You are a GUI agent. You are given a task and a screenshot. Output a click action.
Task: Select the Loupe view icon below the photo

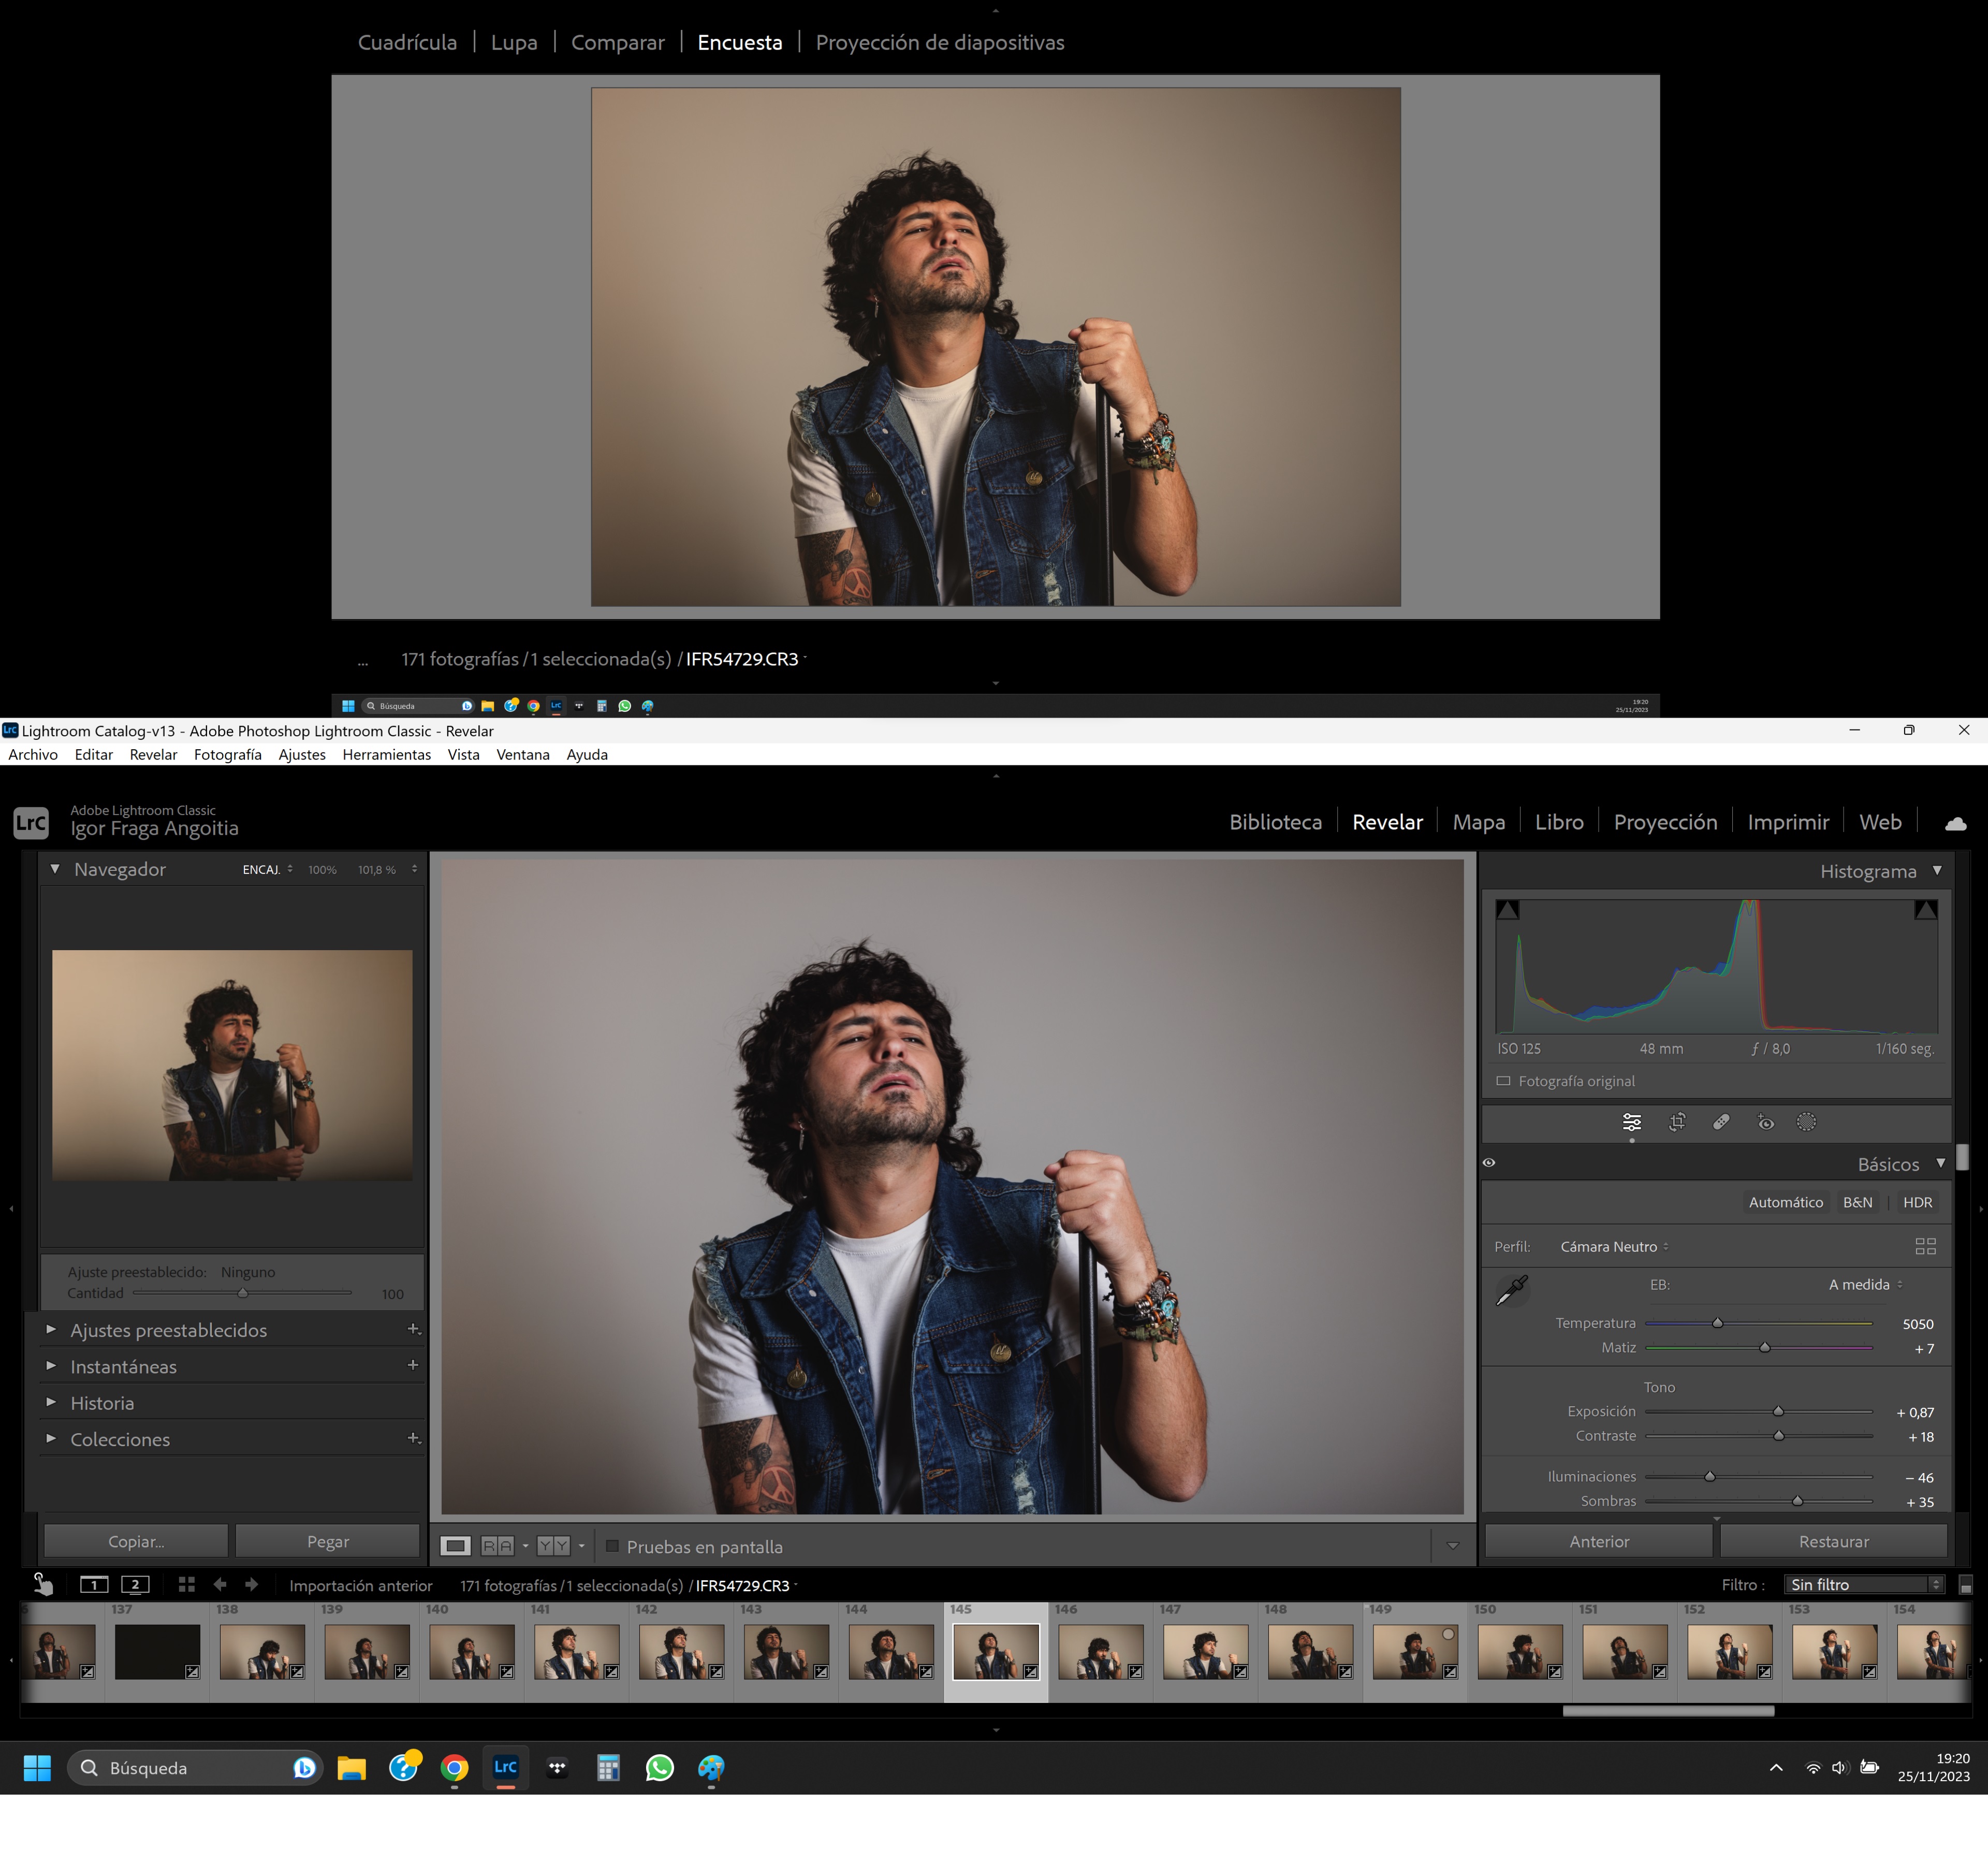coord(457,1546)
